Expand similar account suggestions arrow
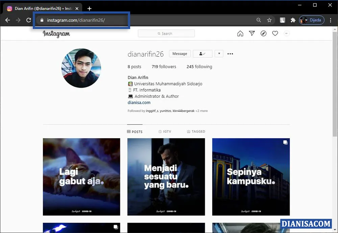The image size is (338, 233). point(219,54)
